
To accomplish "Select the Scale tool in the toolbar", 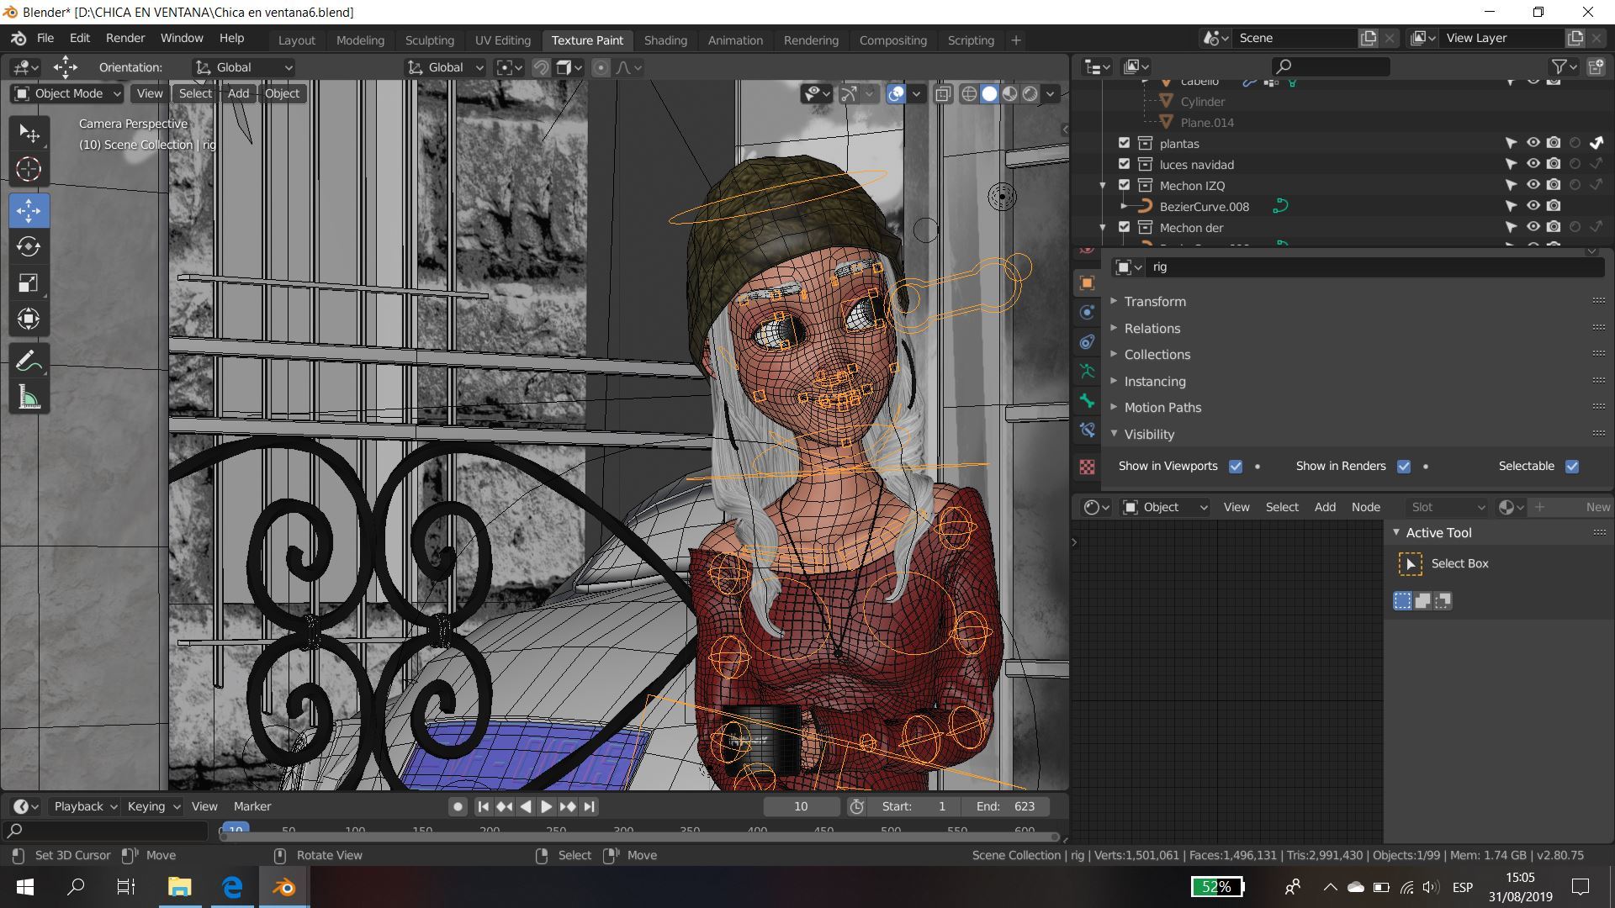I will 29,283.
